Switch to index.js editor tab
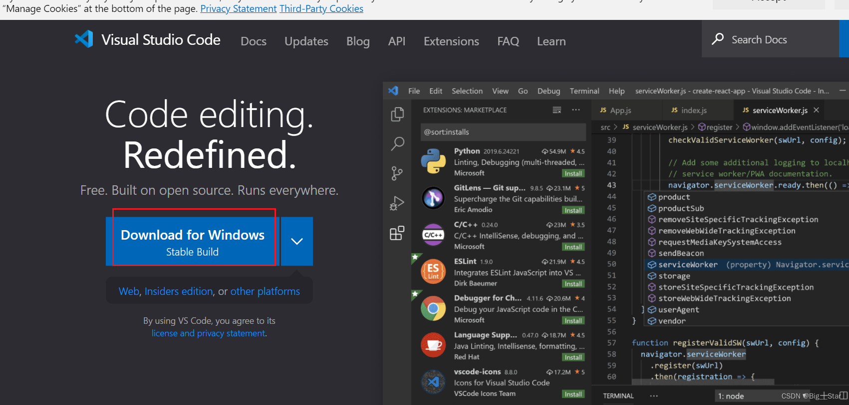Viewport: 849px width, 405px height. [699, 110]
